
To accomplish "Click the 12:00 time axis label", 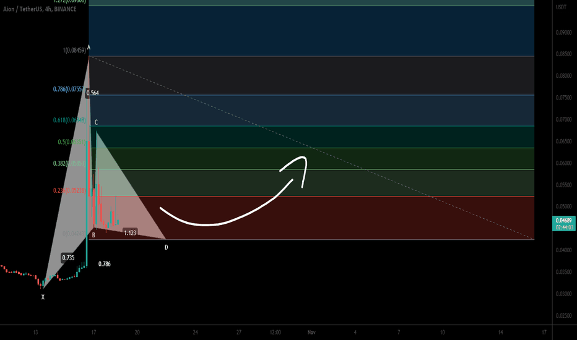I will [275, 333].
